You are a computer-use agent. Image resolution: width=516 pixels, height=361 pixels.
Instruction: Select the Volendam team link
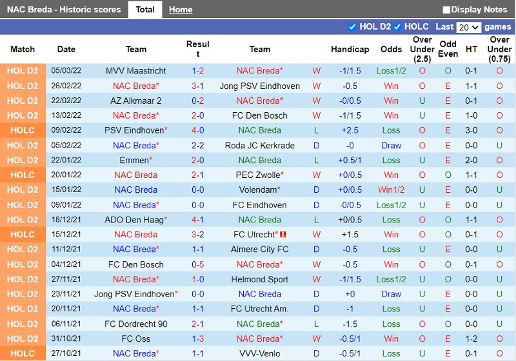pos(257,190)
